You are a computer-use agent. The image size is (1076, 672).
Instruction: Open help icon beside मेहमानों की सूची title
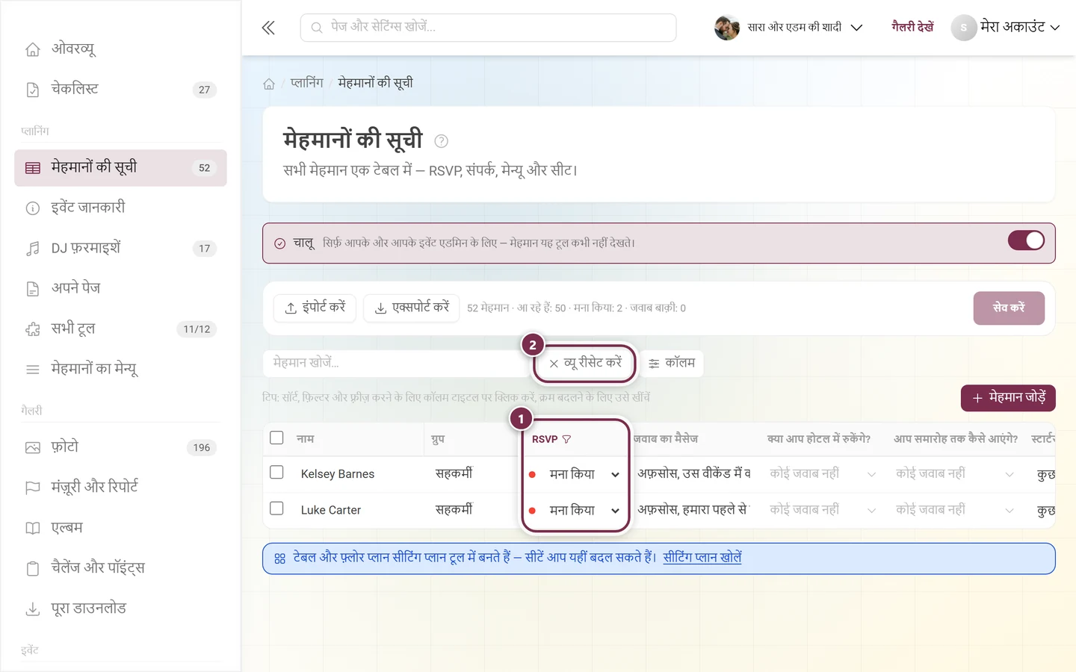442,141
